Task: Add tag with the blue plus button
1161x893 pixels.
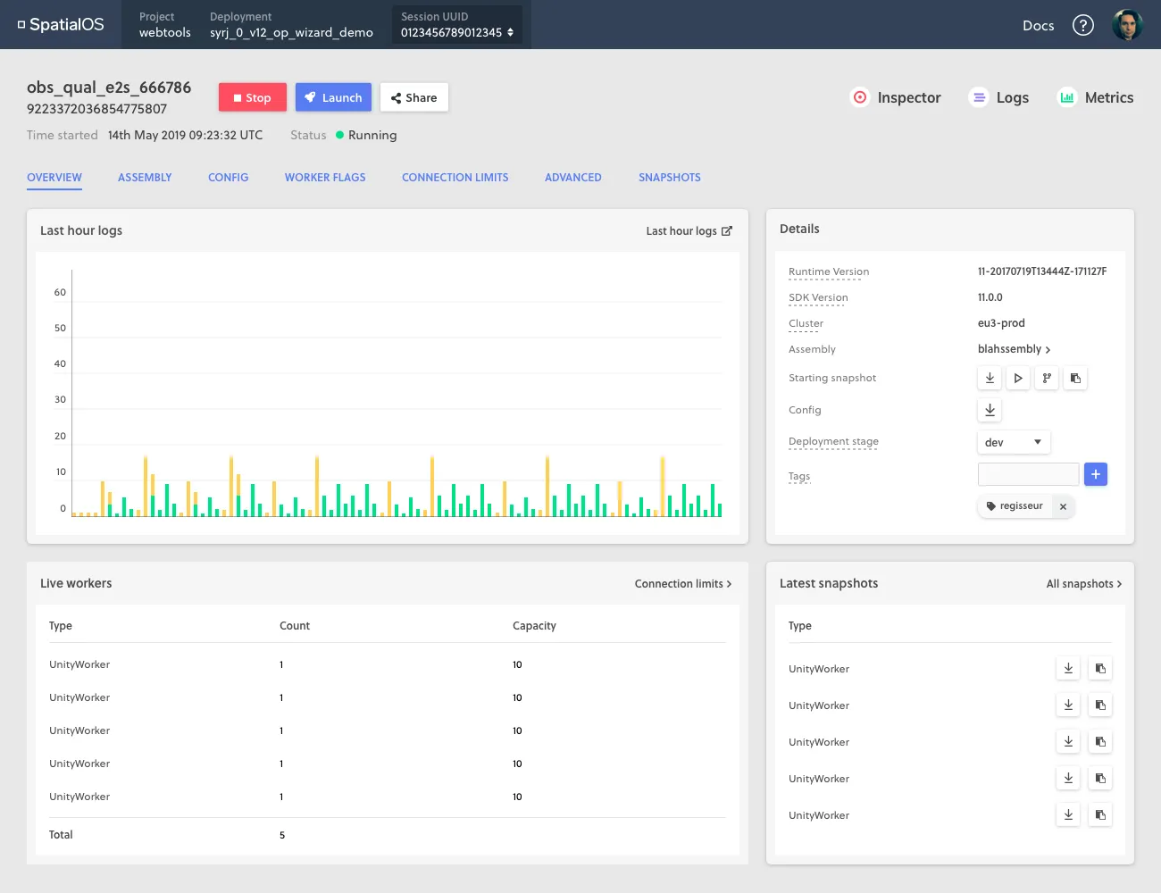Action: [x=1096, y=474]
